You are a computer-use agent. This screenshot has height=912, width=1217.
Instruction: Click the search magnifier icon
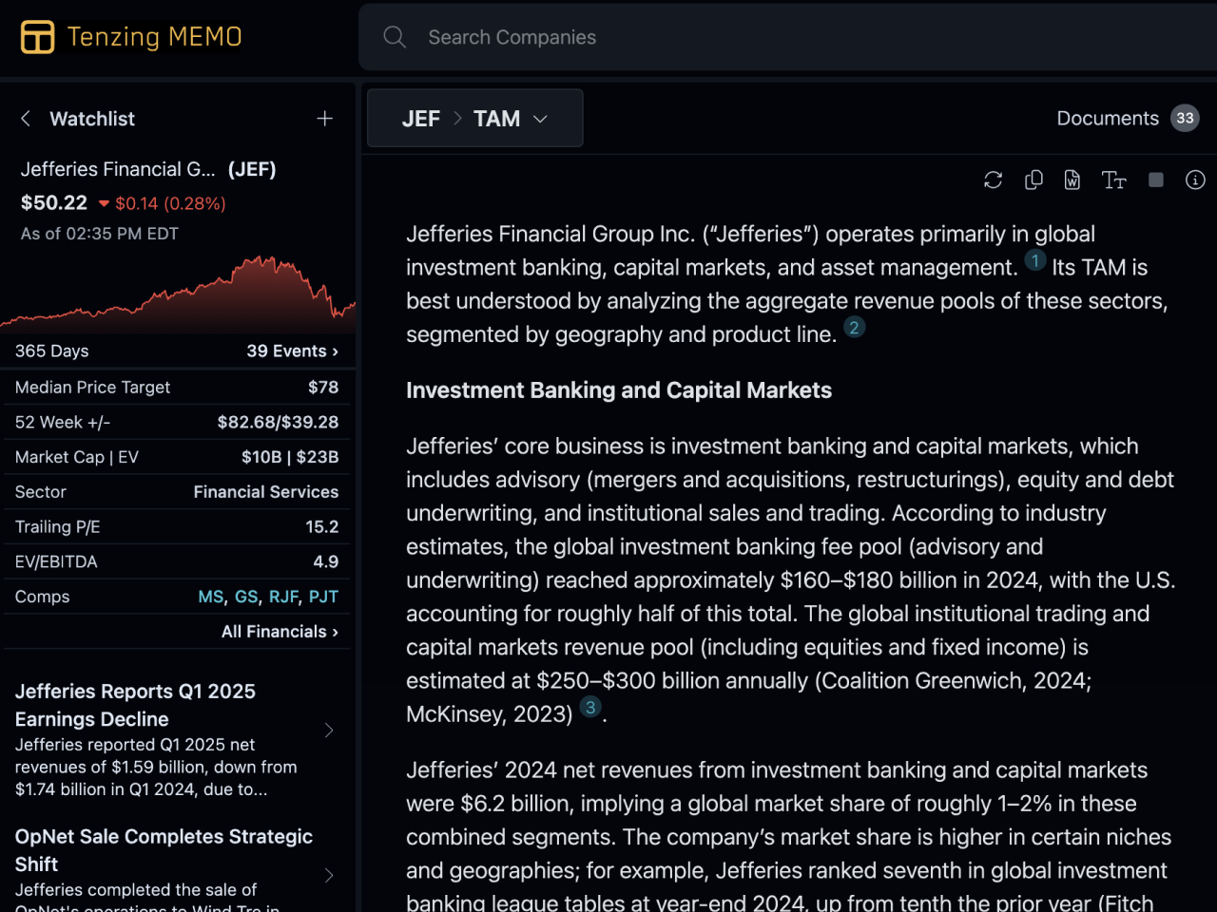(395, 37)
